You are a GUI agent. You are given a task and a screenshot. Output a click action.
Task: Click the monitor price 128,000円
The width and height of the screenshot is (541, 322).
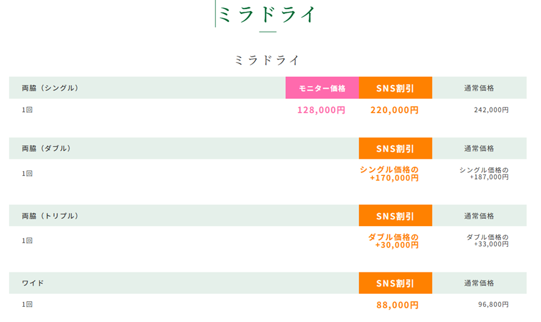point(321,110)
